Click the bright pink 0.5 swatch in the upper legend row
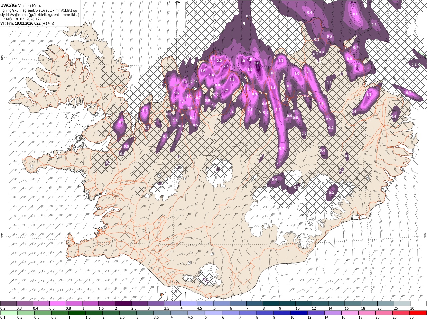 tap(58, 304)
